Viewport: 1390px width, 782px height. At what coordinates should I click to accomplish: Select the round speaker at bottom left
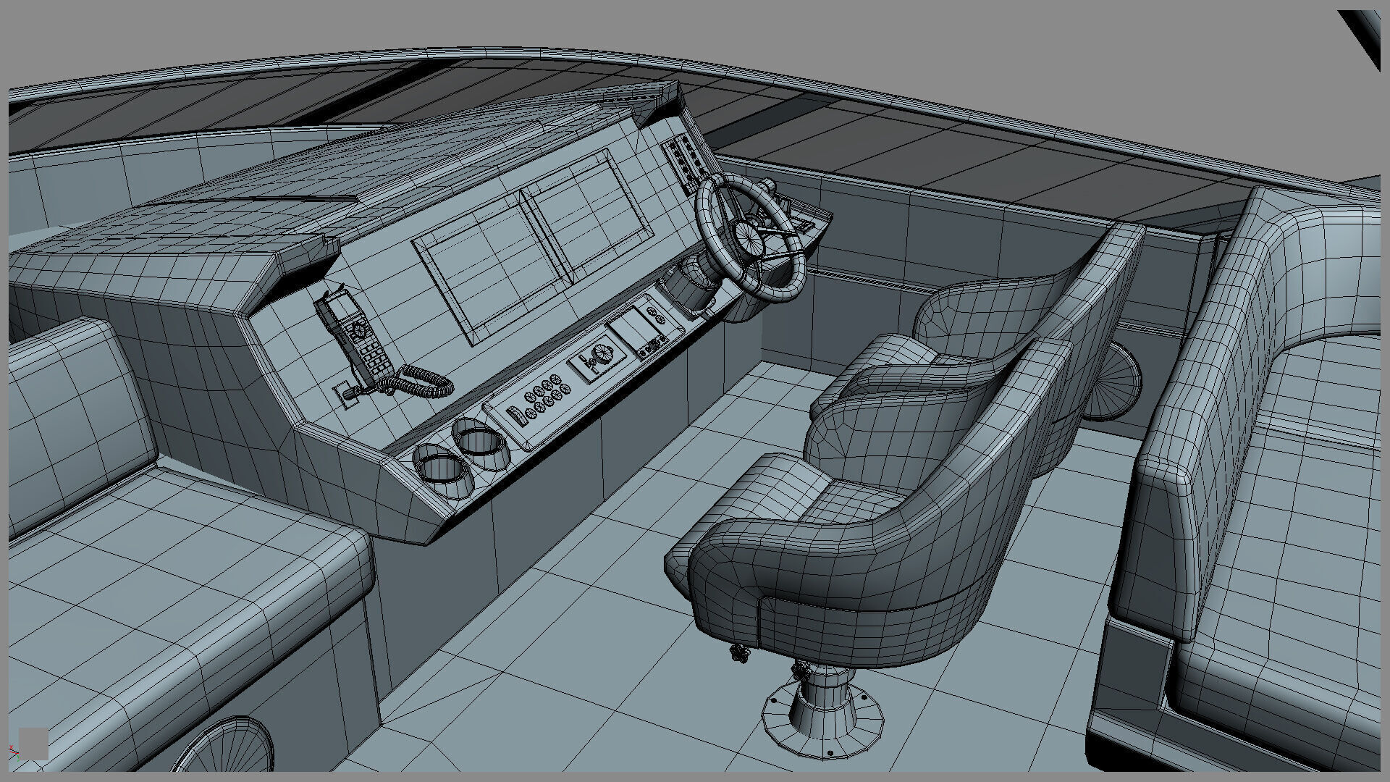[224, 744]
